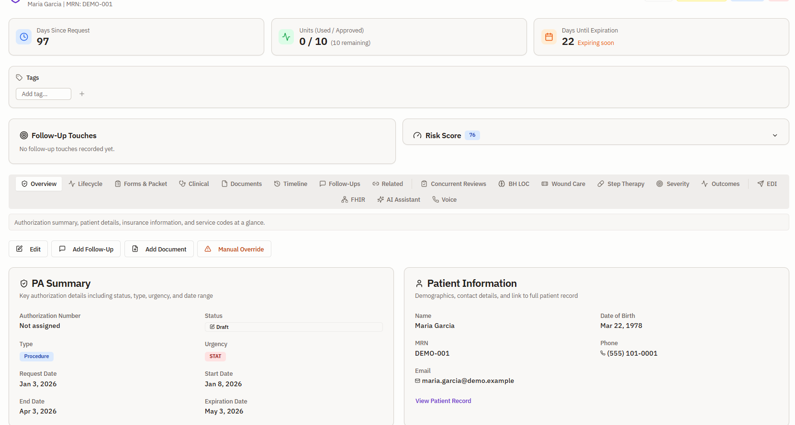
Task: Click the patient name 'Maria Garcia' value
Action: point(435,326)
